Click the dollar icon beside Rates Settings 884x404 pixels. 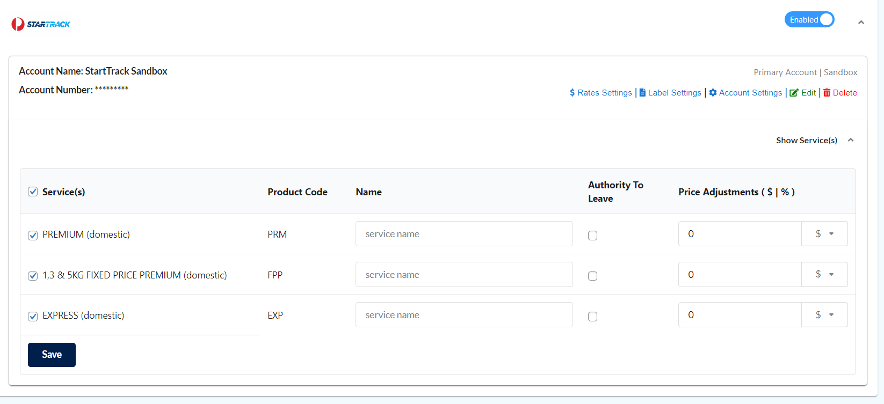[573, 93]
